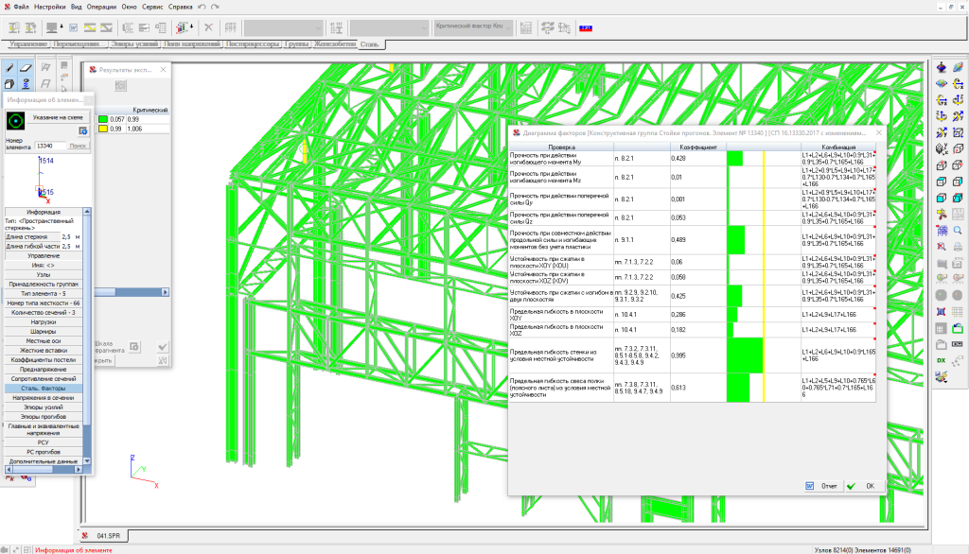
Task: Click the magnifier zoom icon in right toolbar
Action: [957, 230]
